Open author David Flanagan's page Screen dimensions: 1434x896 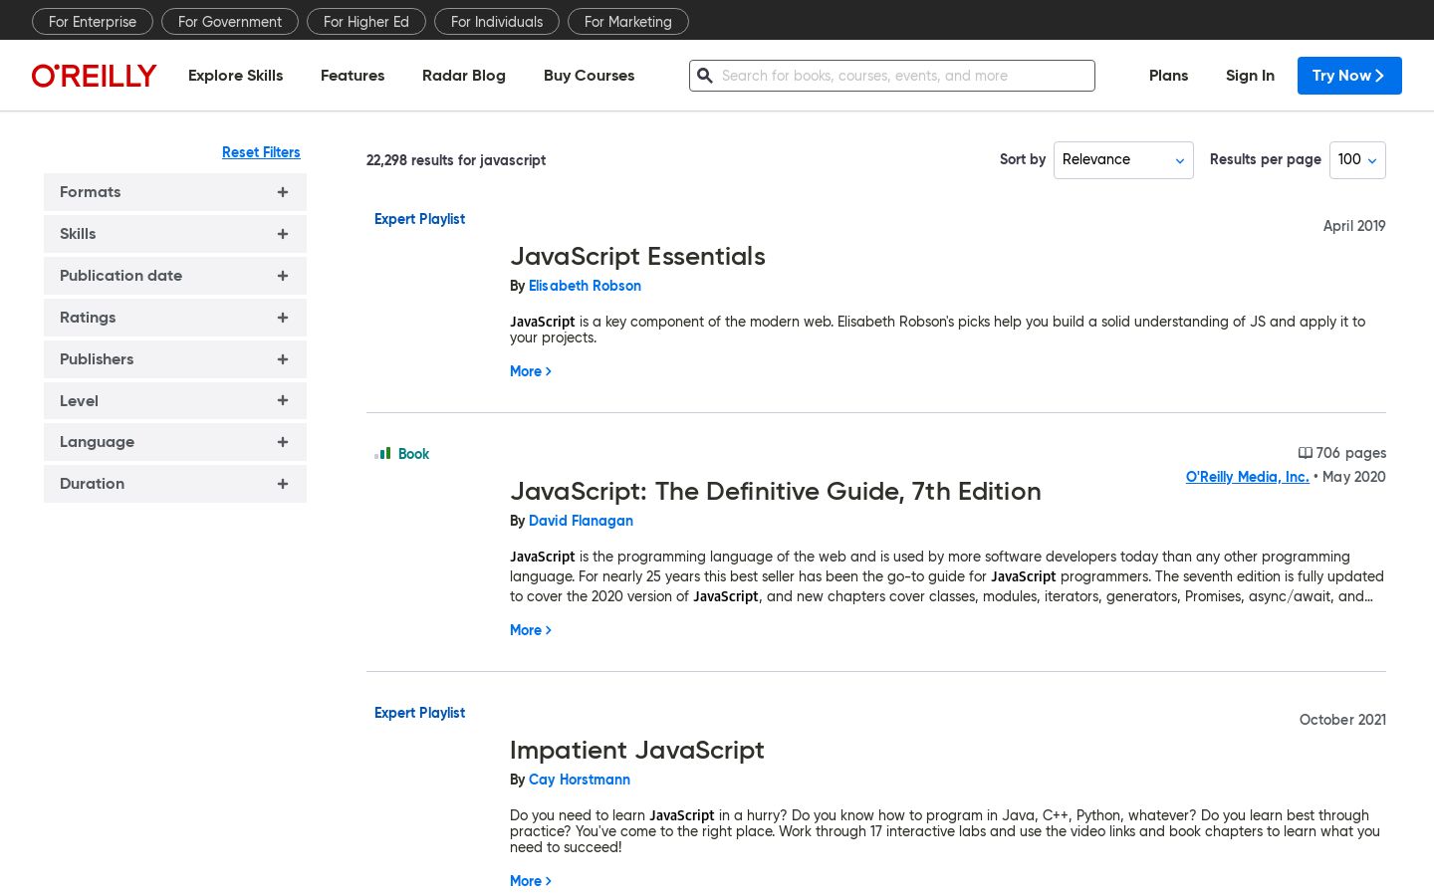click(x=581, y=521)
